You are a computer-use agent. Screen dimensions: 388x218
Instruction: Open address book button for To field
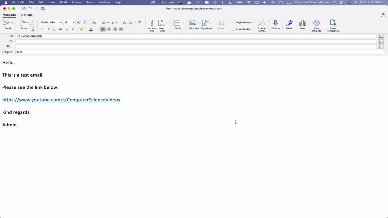tap(381, 36)
